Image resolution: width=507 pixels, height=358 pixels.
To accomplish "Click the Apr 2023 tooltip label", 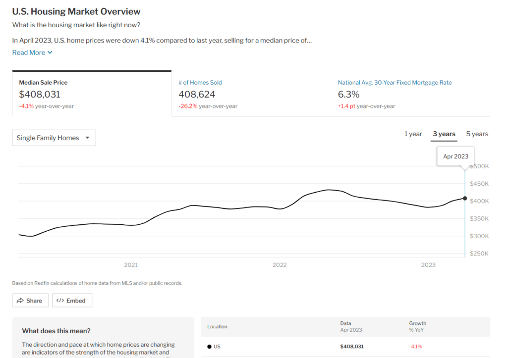I will pos(455,156).
